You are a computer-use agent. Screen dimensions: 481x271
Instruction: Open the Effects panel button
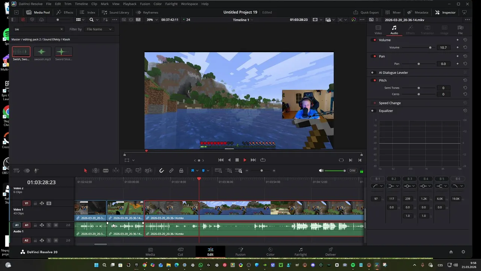click(65, 12)
